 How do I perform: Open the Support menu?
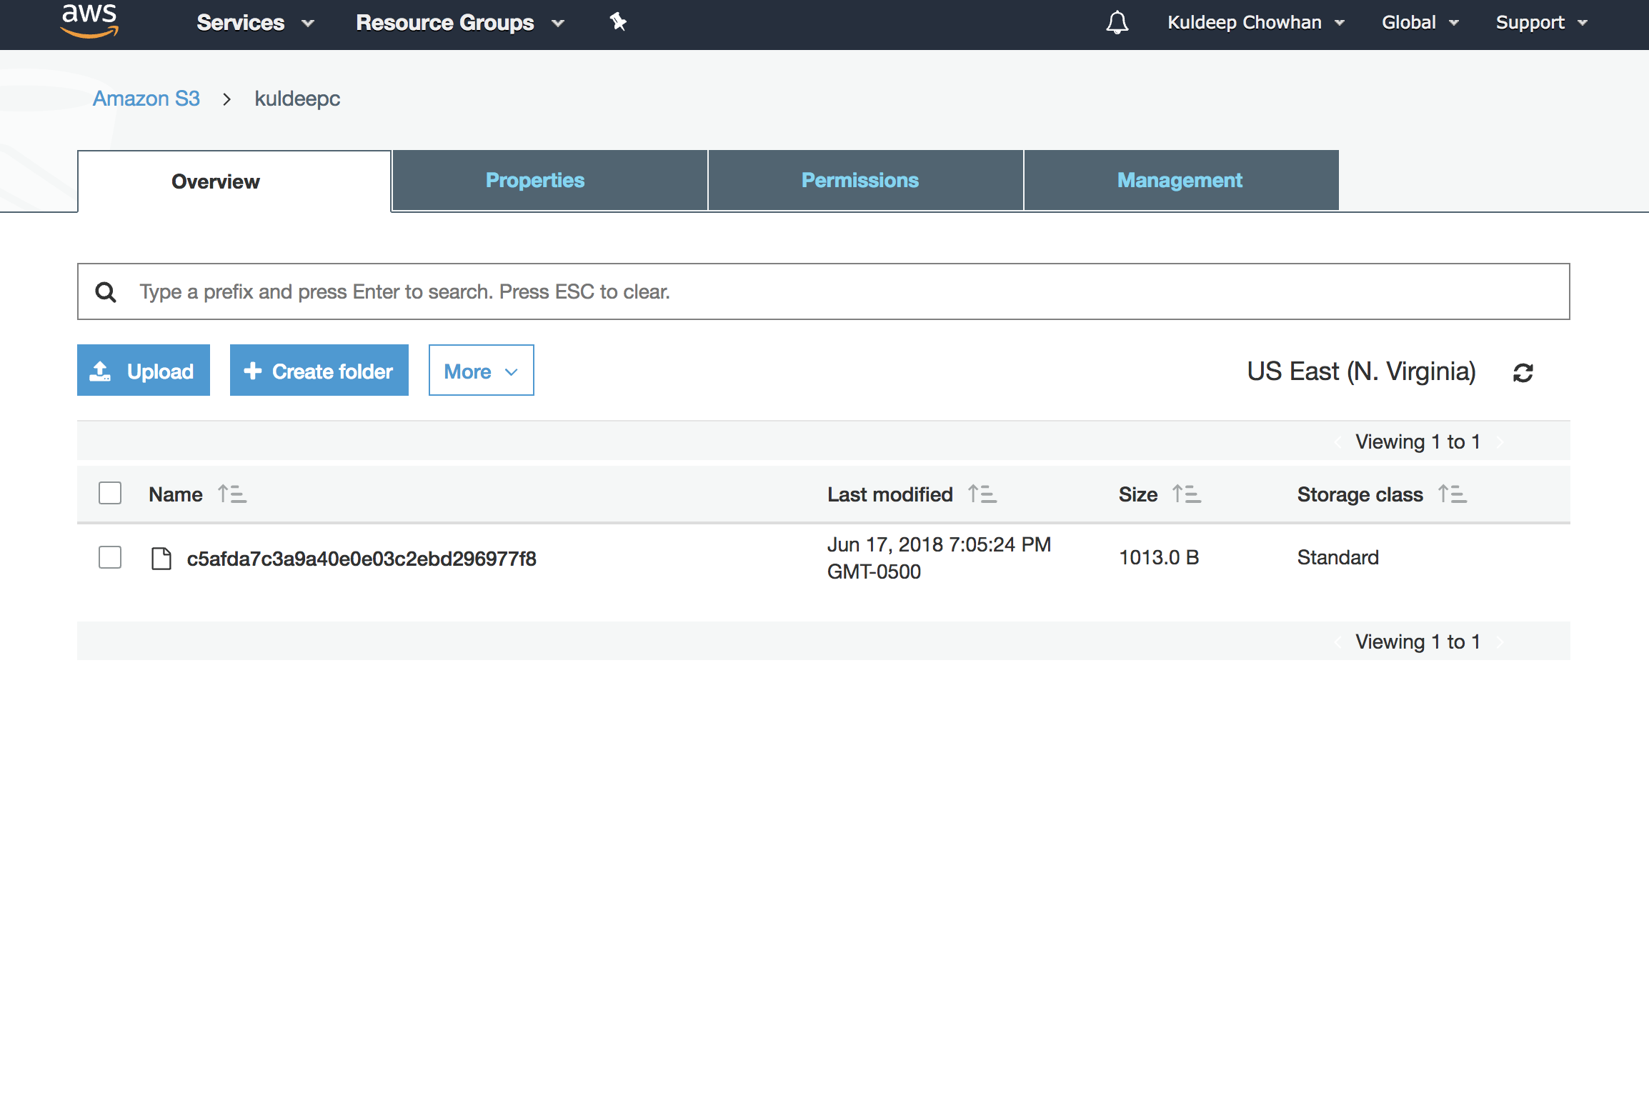(x=1541, y=23)
